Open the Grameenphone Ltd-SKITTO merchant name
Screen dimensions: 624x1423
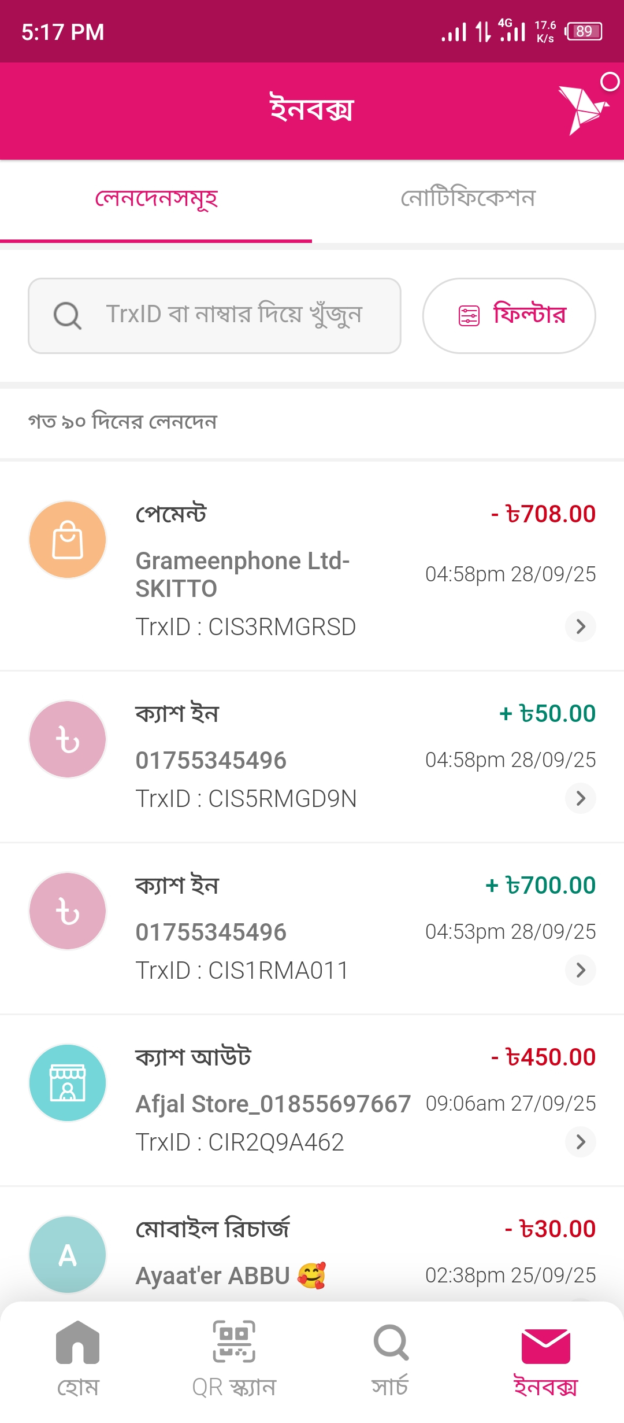243,574
